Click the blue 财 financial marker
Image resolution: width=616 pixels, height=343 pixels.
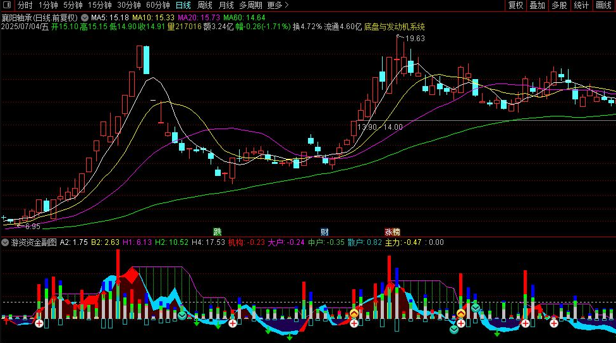pos(324,232)
